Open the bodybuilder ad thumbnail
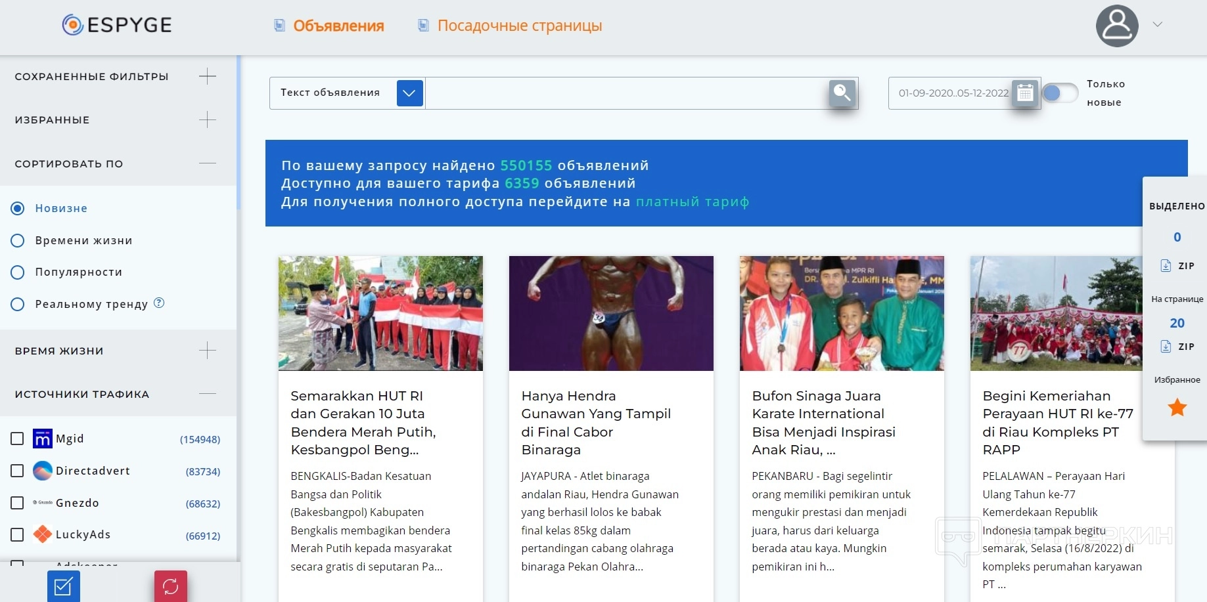Viewport: 1207px width, 602px height. (x=611, y=313)
